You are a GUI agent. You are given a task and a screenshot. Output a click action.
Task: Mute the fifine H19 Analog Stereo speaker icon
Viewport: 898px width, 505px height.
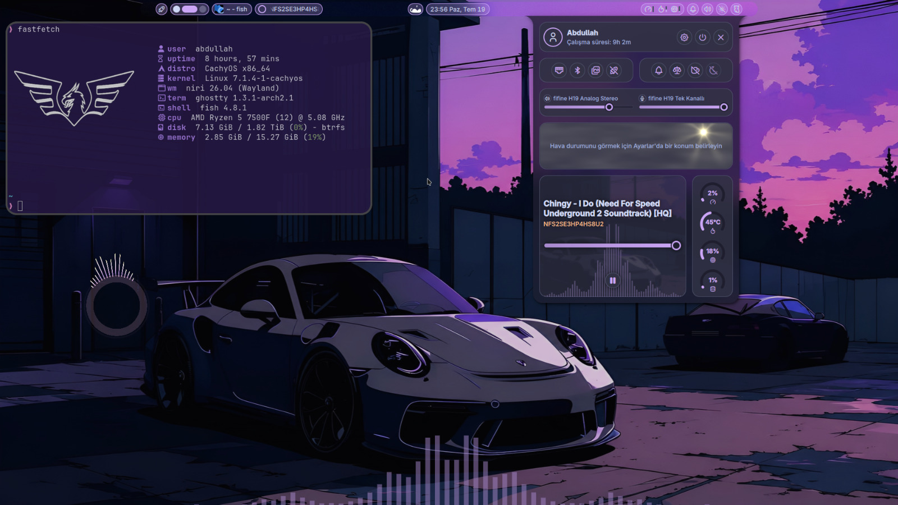pos(547,98)
